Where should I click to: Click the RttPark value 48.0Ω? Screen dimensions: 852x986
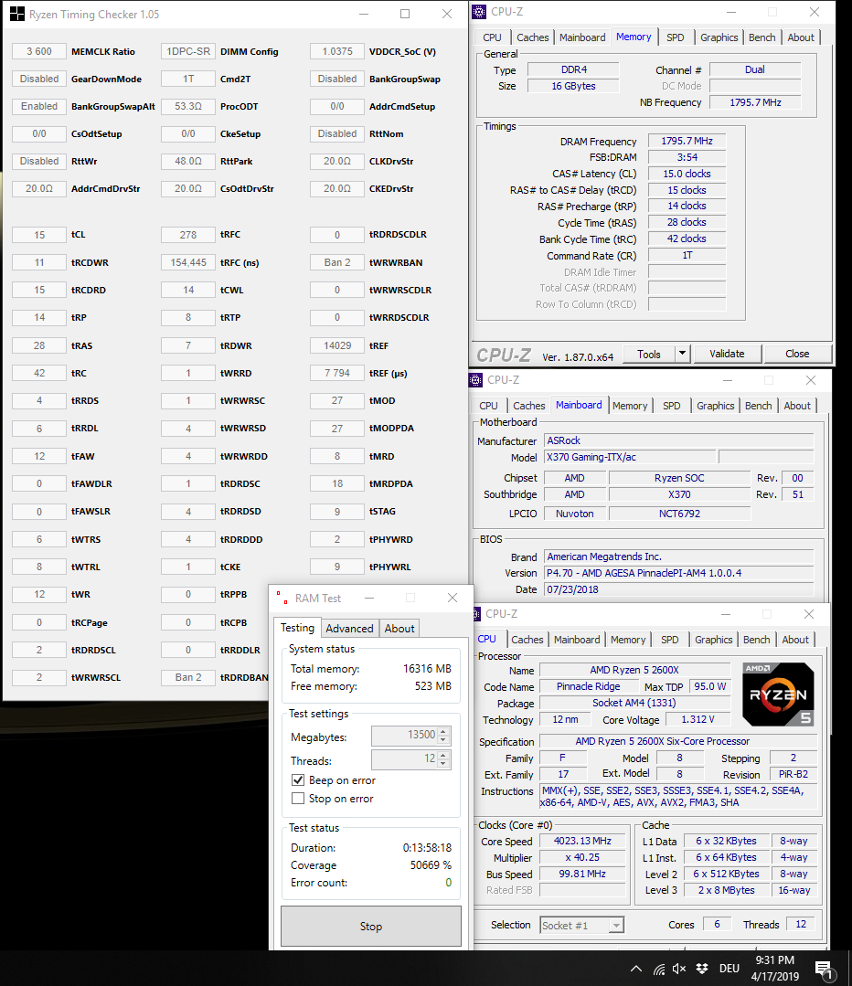[188, 161]
